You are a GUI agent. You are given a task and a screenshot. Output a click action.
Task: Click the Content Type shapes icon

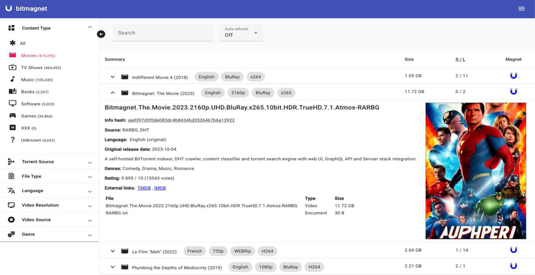point(12,28)
